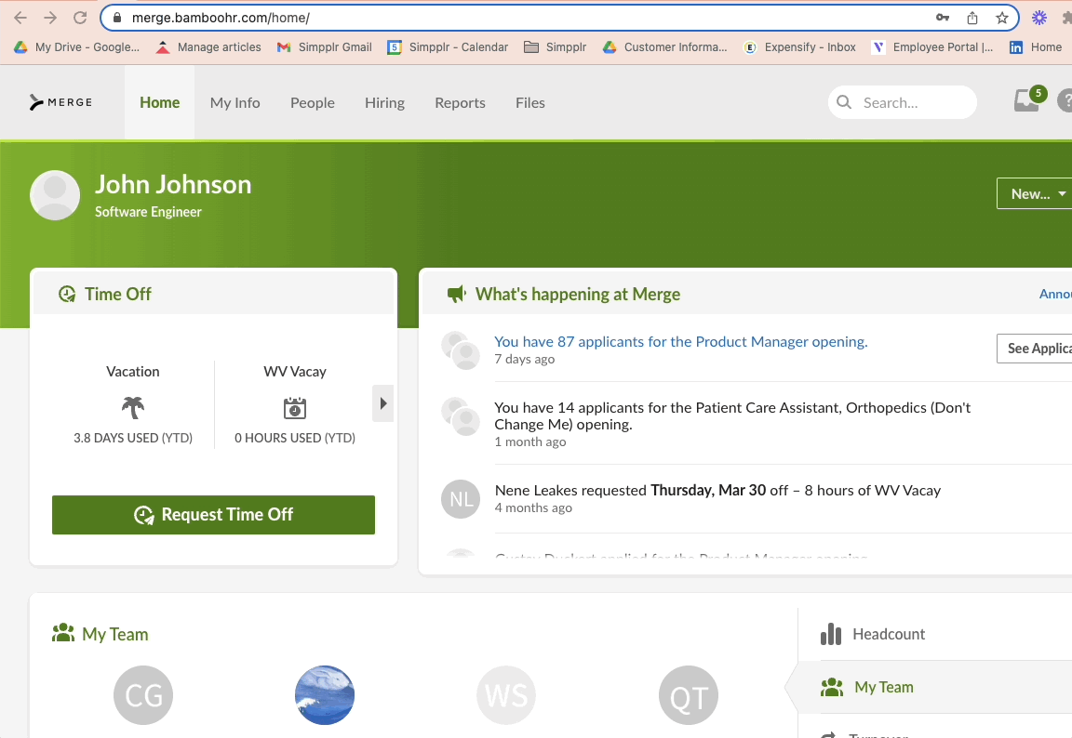Open John Johnson's profile avatar

pyautogui.click(x=55, y=195)
